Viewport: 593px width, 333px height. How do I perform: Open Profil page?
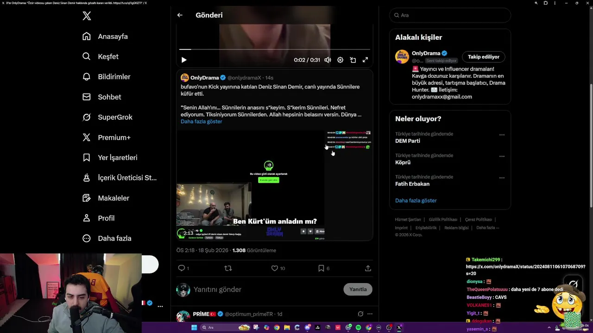(99, 218)
